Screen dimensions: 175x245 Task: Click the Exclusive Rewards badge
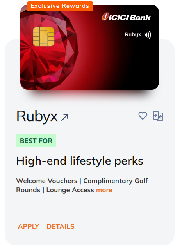point(60,6)
